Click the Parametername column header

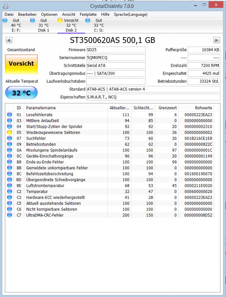click(66, 108)
